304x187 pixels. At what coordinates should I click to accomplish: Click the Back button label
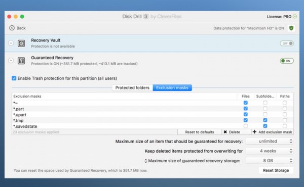21,28
